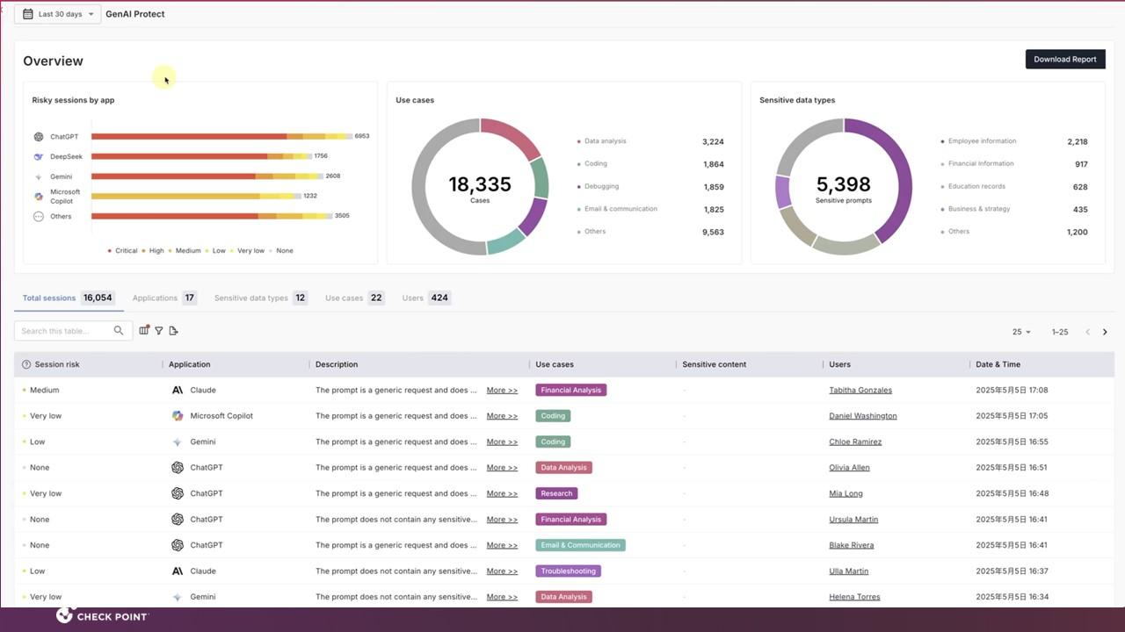Open the Last 30 days date range dropdown
The height and width of the screenshot is (632, 1125).
pyautogui.click(x=58, y=14)
